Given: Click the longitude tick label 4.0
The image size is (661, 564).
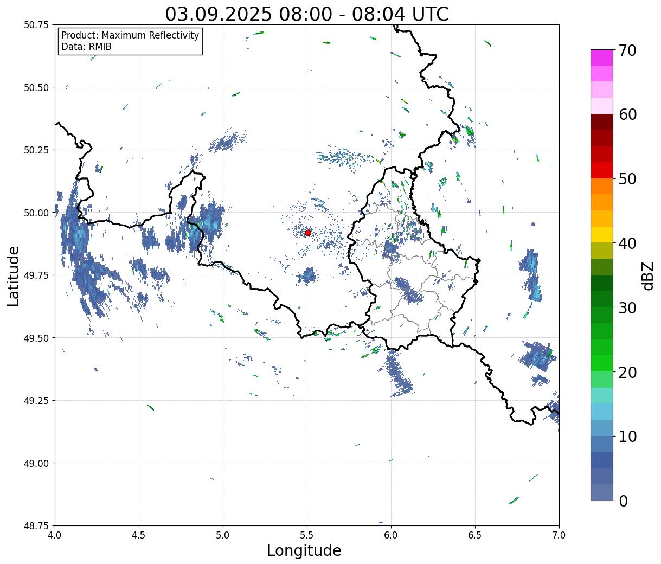Looking at the screenshot, I should (55, 535).
